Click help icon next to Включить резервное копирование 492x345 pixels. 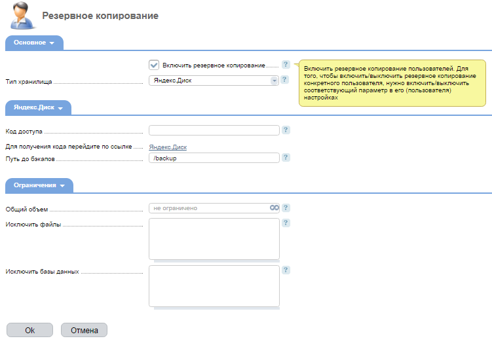coord(286,64)
